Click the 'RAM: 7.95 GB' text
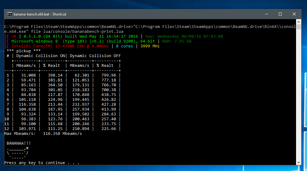The height and width of the screenshot is (171, 307). tap(177, 41)
